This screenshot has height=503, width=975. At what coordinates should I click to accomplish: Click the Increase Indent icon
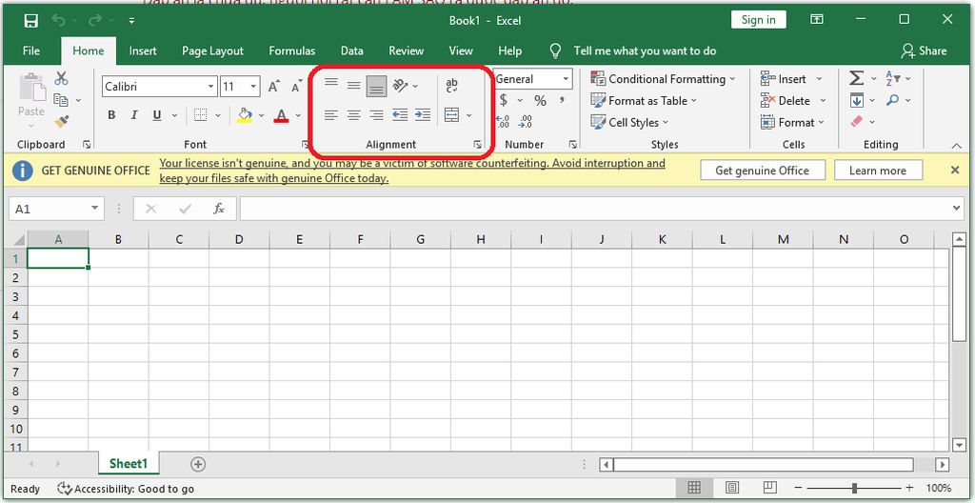tap(423, 115)
